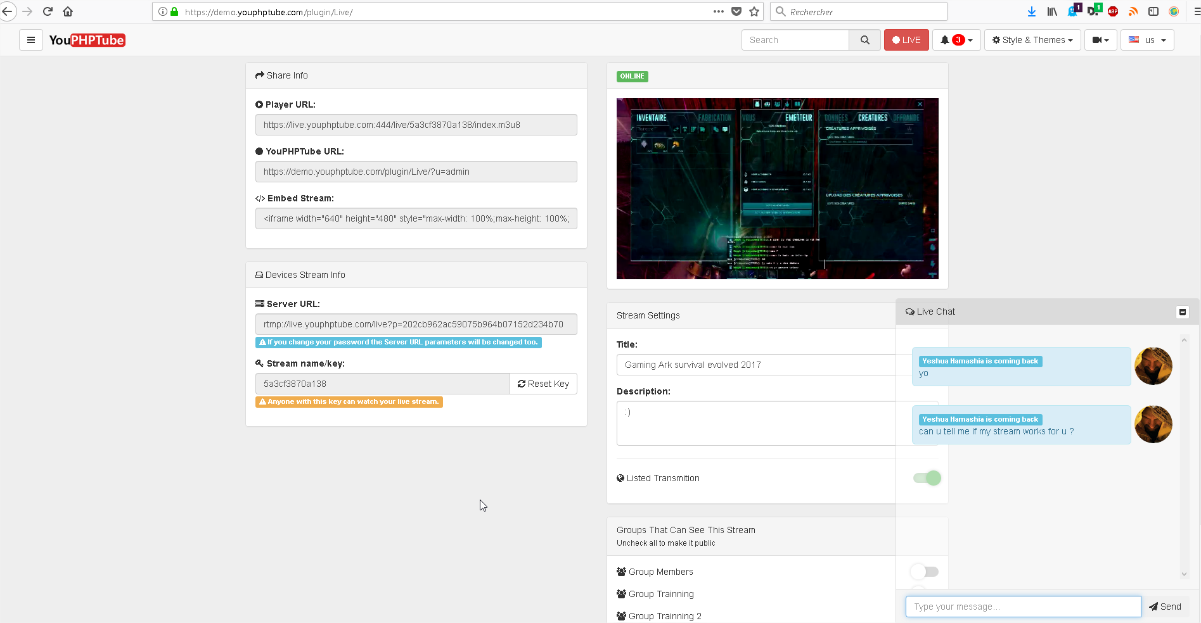Screen dimensions: 1201x623
Task: Click the red notification count badge 3
Action: pos(958,40)
